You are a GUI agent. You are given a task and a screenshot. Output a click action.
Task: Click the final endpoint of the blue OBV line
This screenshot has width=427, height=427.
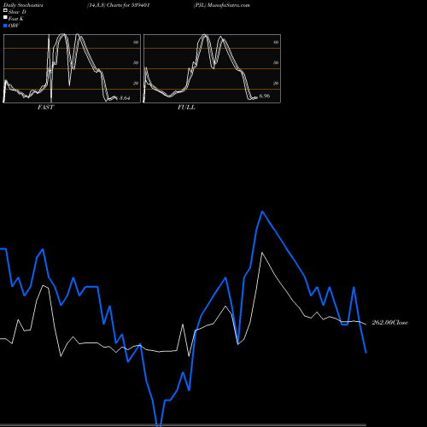coord(366,353)
